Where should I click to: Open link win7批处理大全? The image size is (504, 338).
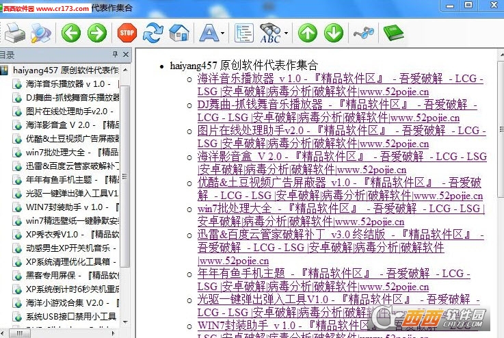tap(341, 216)
